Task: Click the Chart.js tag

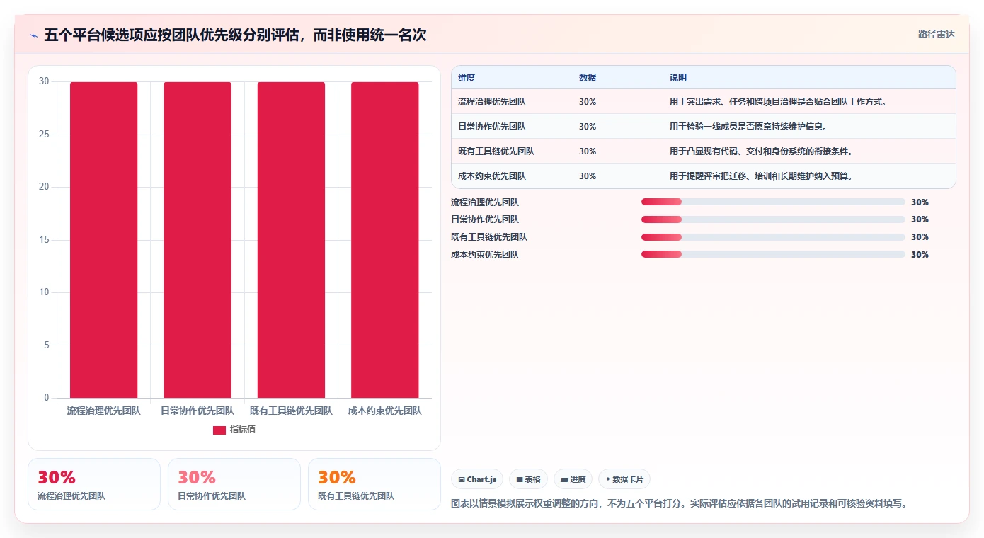Action: click(x=477, y=479)
